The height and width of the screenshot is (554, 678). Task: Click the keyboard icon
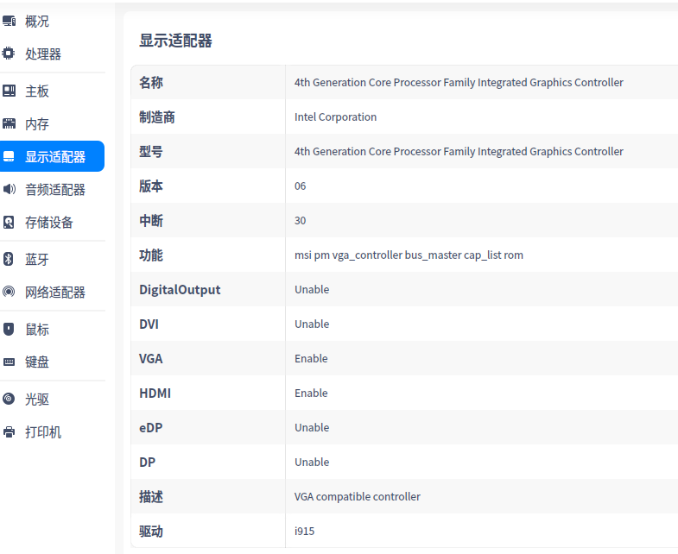coord(9,362)
